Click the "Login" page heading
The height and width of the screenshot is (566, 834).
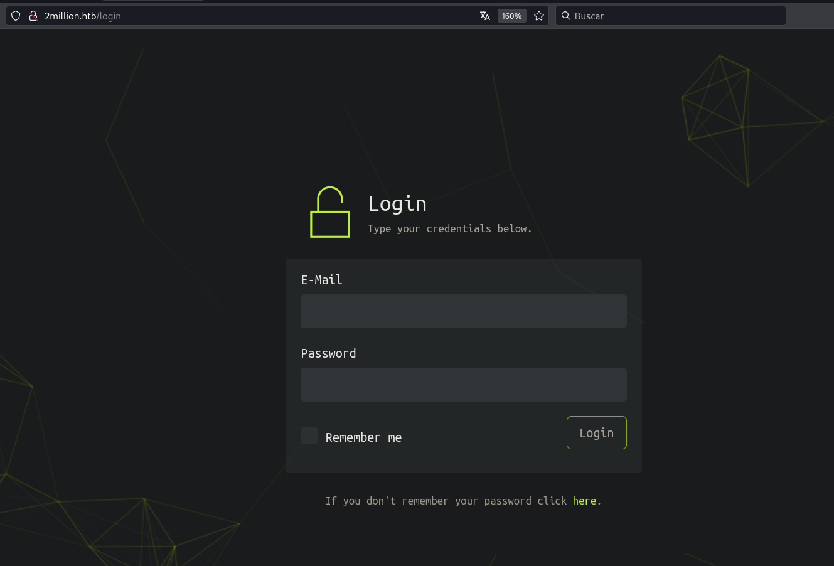397,204
